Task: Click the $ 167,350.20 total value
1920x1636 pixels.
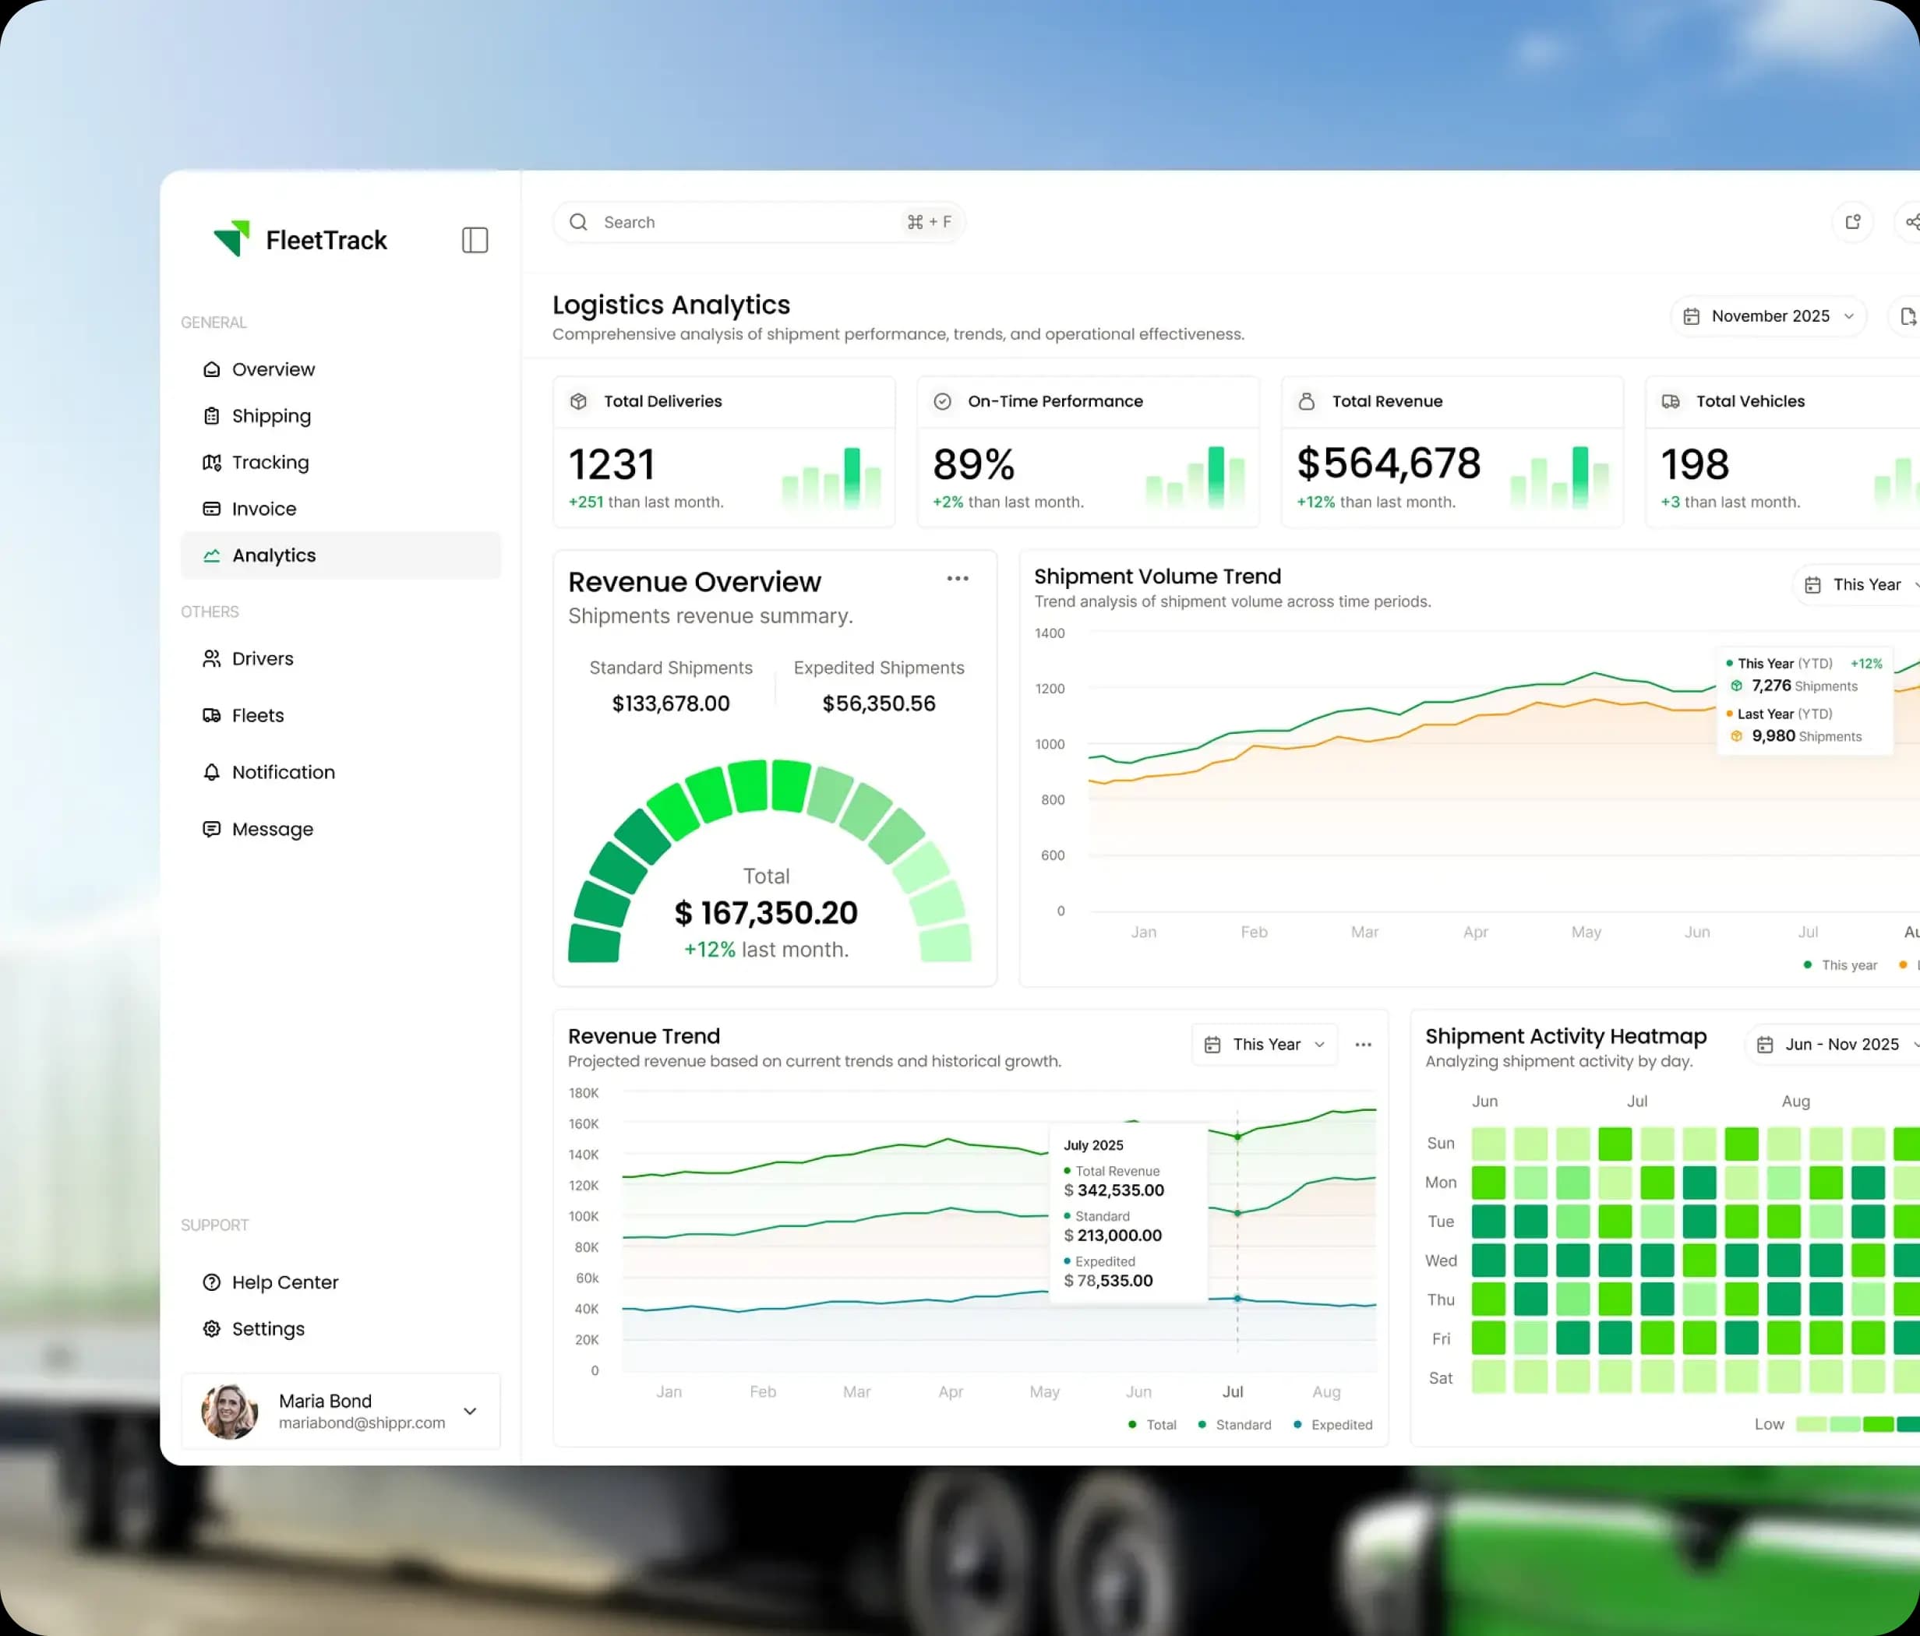Action: point(765,912)
